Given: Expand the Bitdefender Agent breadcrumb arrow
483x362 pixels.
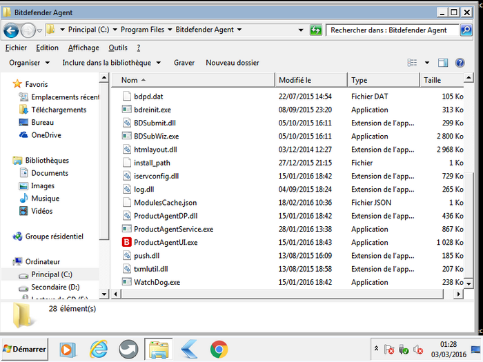Looking at the screenshot, I should pos(239,30).
